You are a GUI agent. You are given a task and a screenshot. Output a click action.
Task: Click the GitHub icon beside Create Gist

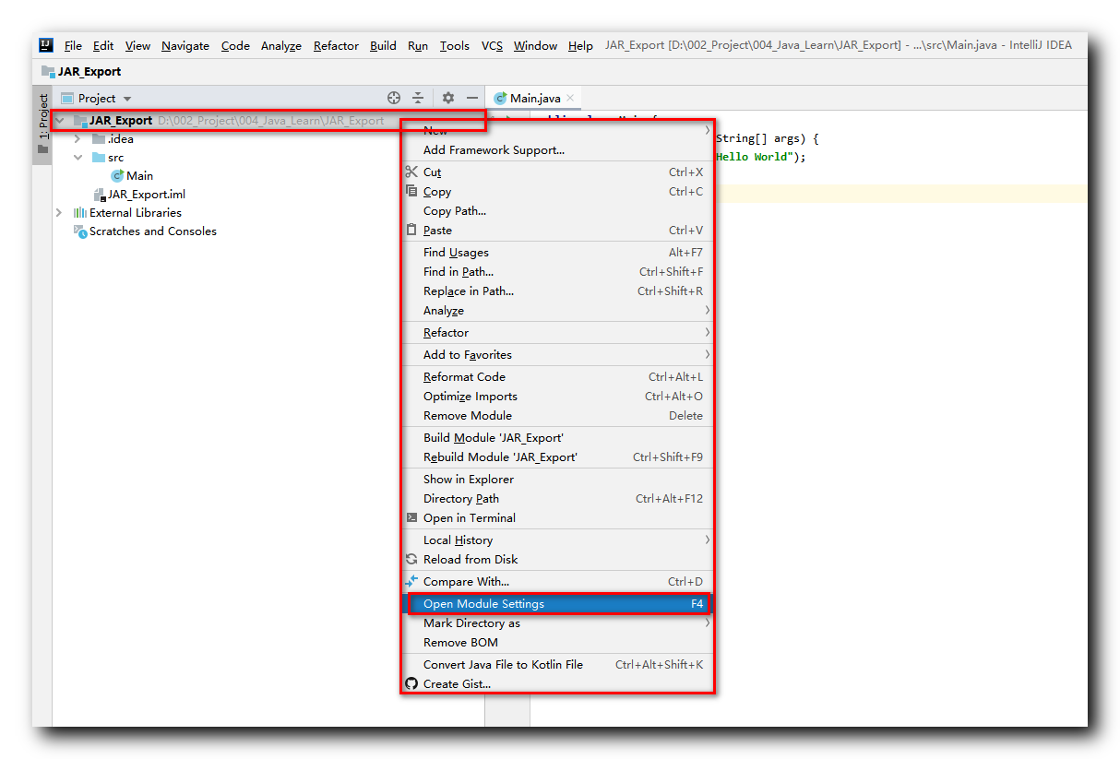pyautogui.click(x=411, y=683)
